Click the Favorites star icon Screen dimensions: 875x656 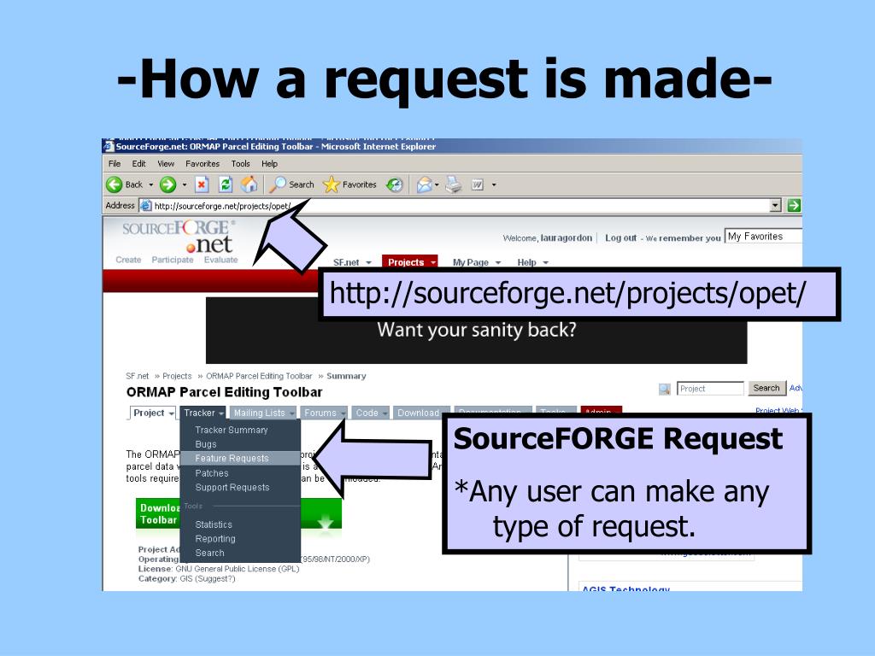[332, 184]
